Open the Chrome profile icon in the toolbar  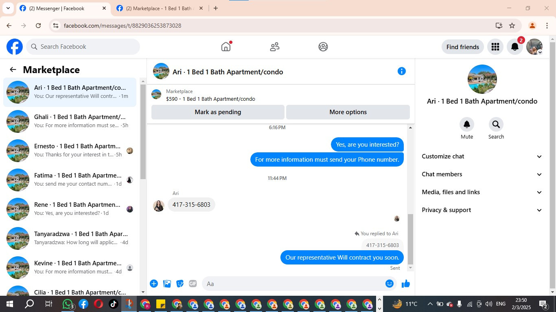[x=532, y=26]
